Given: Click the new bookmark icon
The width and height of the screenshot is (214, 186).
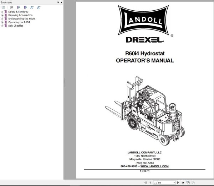Looking at the screenshot, I should tap(19, 7).
